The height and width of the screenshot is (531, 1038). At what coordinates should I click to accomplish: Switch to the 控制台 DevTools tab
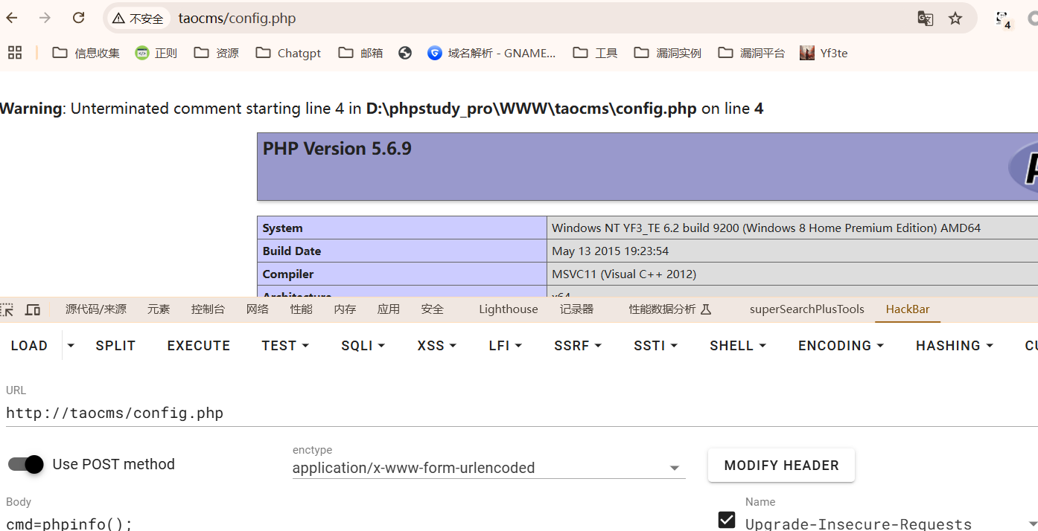pos(208,309)
